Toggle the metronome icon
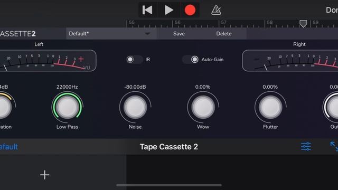Screen dimensions: 338x190 216,10
